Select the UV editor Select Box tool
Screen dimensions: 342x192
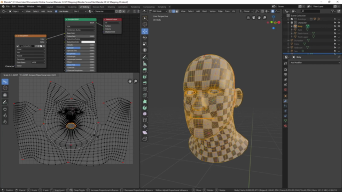(5, 82)
